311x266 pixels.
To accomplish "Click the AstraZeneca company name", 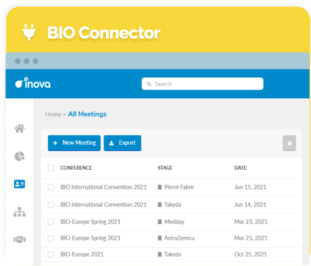I will point(179,238).
